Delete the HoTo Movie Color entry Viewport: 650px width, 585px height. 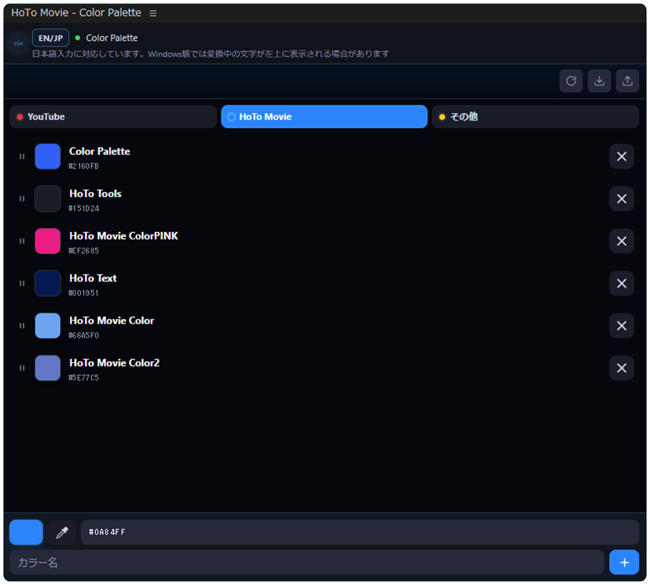[x=622, y=326]
